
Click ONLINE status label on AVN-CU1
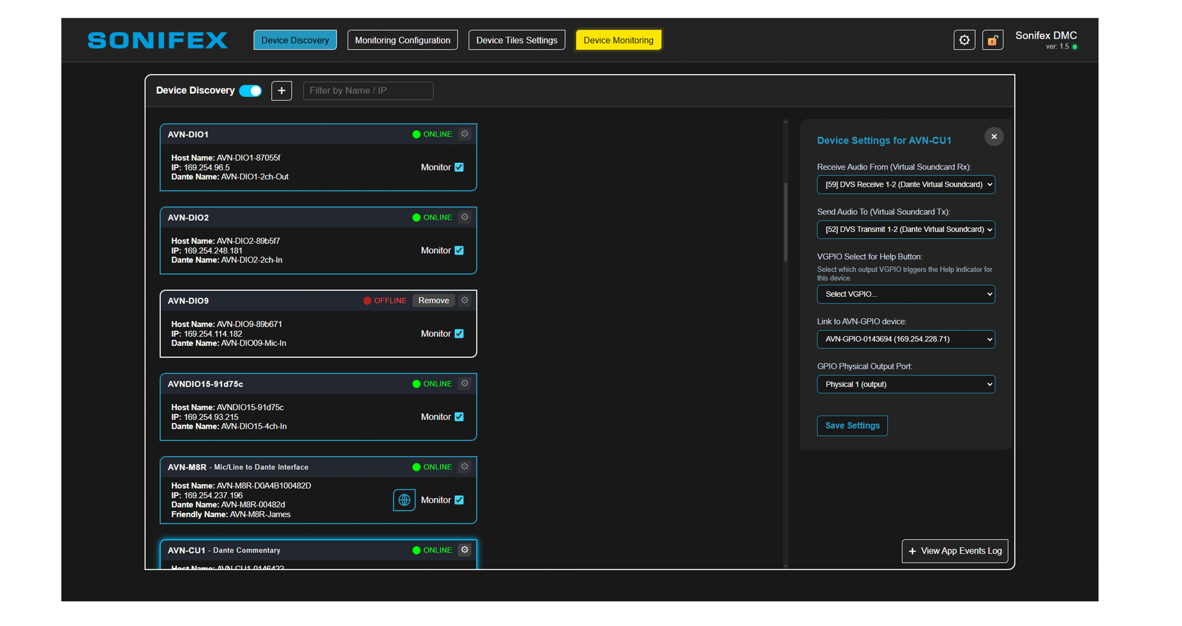coord(437,550)
